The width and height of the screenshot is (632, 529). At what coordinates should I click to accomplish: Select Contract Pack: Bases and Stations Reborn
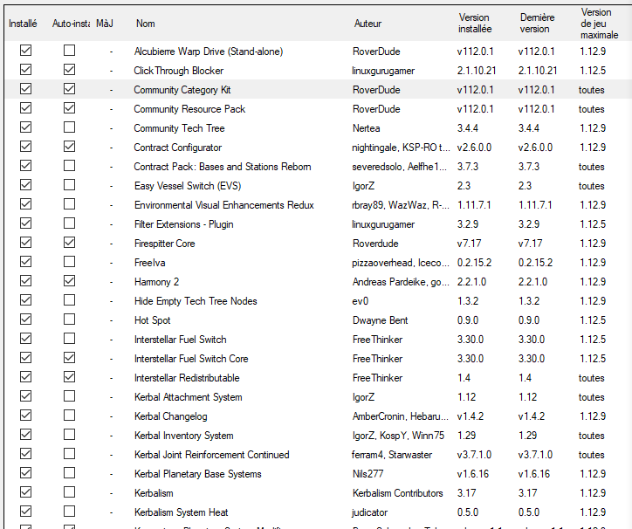(x=223, y=167)
